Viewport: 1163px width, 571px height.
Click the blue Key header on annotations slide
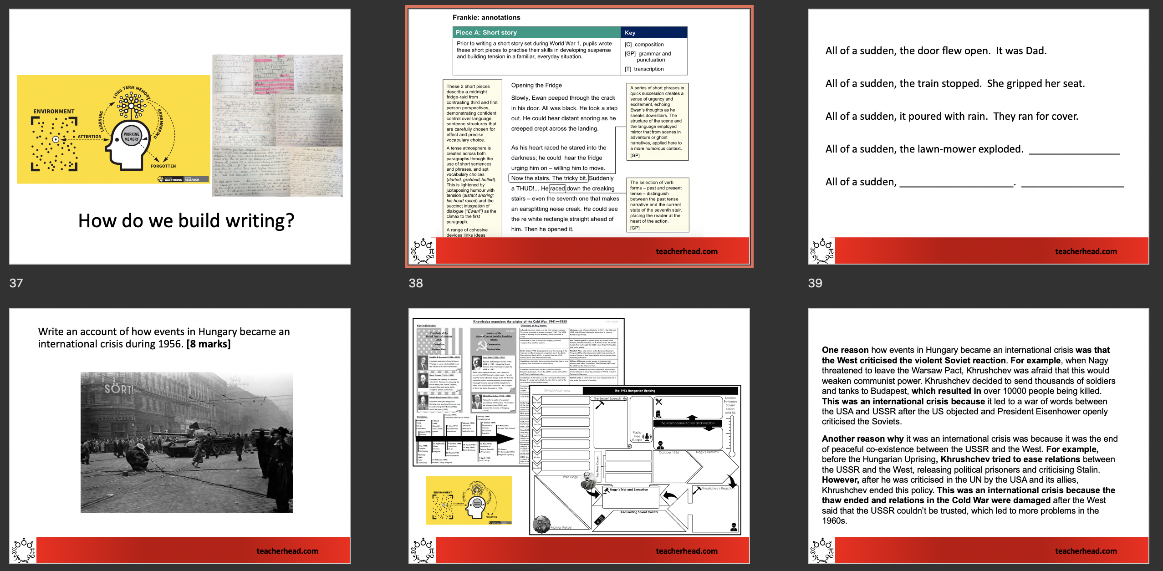(x=653, y=32)
